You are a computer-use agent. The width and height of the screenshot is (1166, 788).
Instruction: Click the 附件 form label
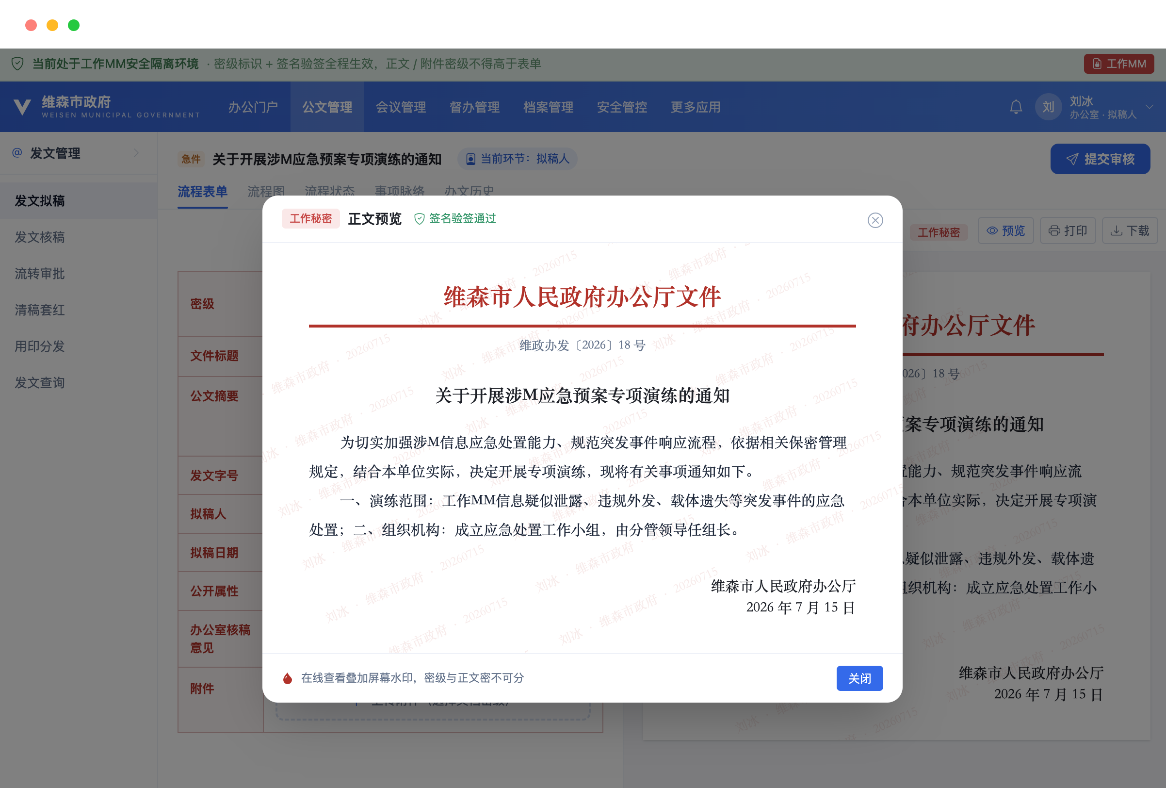(x=202, y=689)
